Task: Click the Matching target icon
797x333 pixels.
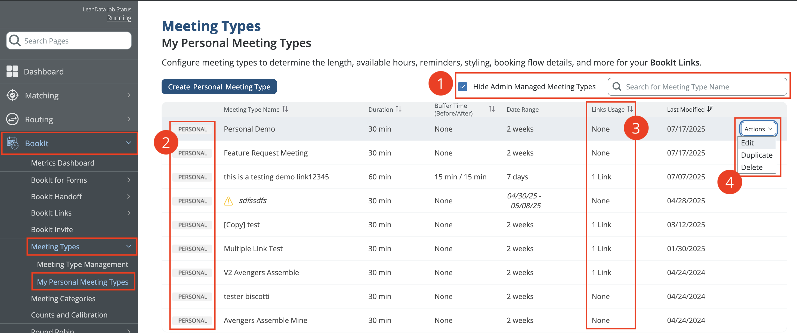Action: pyautogui.click(x=12, y=95)
